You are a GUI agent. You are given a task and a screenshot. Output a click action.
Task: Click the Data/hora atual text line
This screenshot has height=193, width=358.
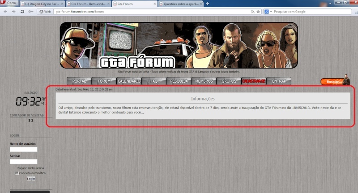tap(84, 89)
